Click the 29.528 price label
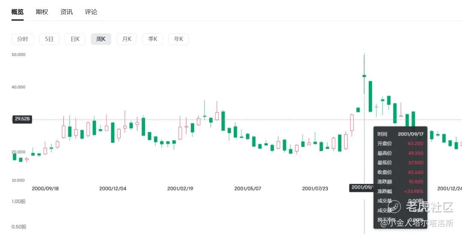Viewport: 462px width, 234px height. pos(22,119)
